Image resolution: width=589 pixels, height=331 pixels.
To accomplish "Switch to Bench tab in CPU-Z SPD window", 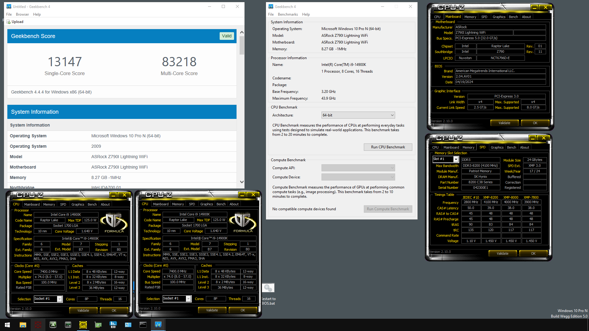I will (511, 147).
